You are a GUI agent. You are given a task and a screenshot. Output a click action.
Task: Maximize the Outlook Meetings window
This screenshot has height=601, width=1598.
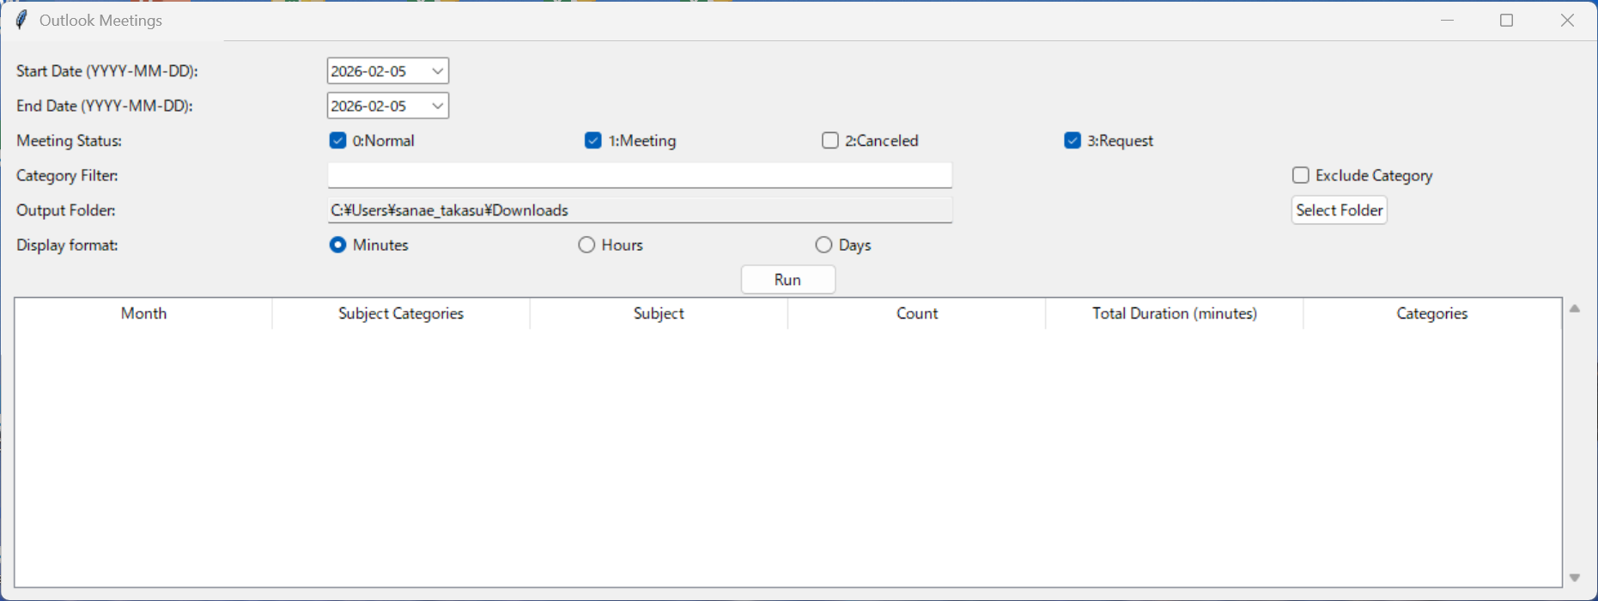(1507, 20)
